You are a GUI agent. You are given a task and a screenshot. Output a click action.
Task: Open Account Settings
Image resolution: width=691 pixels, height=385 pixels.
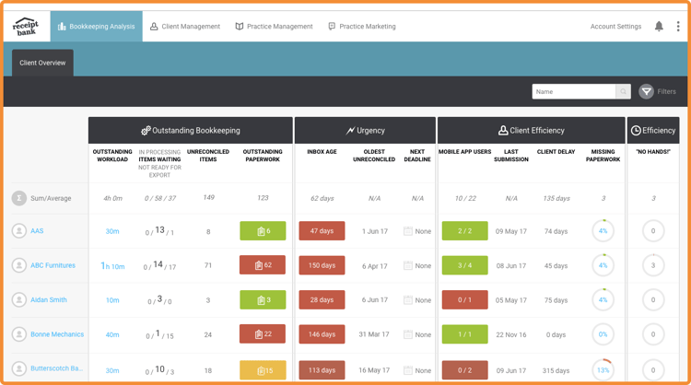[615, 27]
